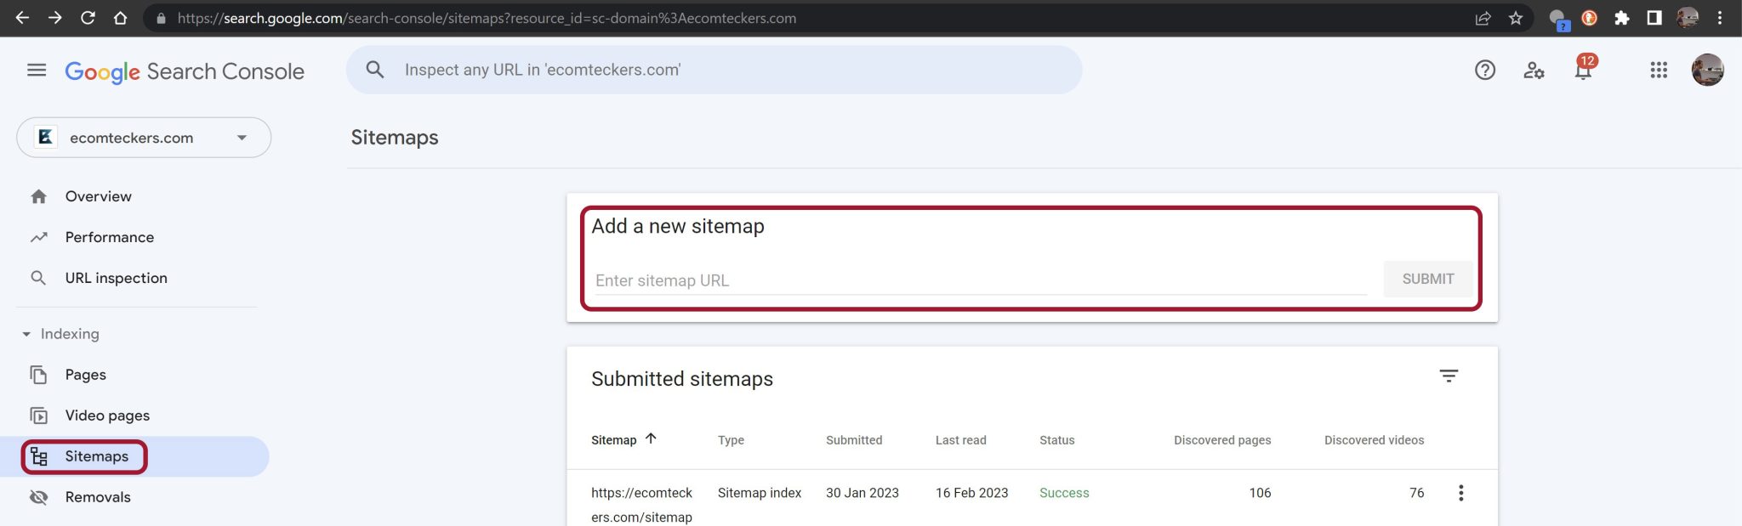Open the ecomteckers.com property dropdown

(144, 138)
